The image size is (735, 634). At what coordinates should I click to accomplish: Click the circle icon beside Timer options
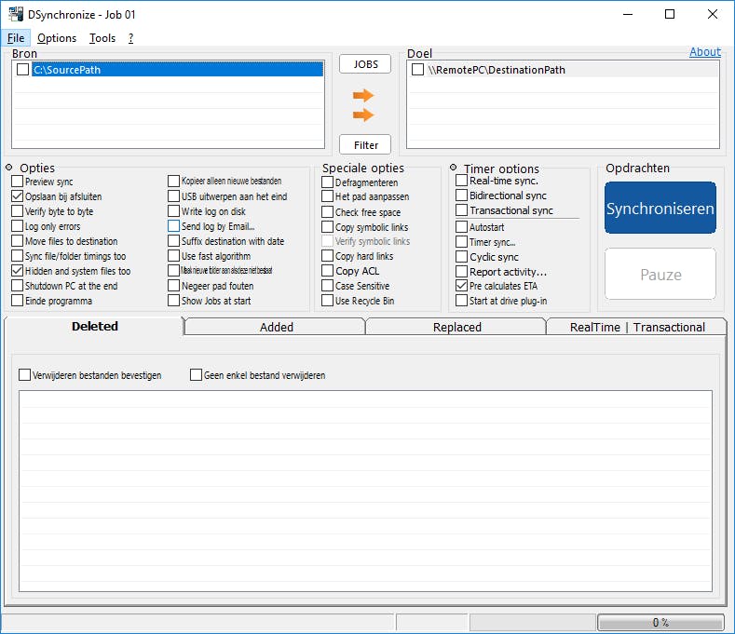tap(453, 168)
